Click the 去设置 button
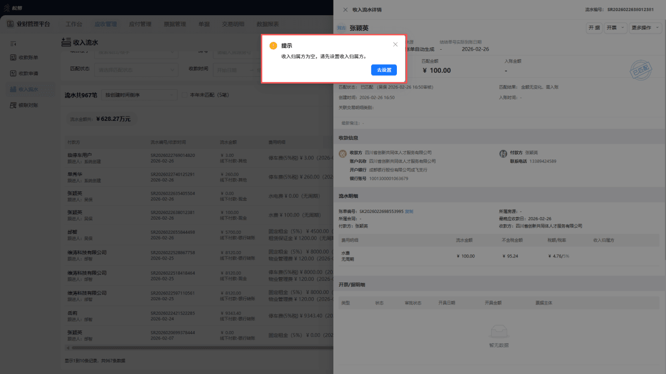The height and width of the screenshot is (374, 666). pyautogui.click(x=384, y=70)
